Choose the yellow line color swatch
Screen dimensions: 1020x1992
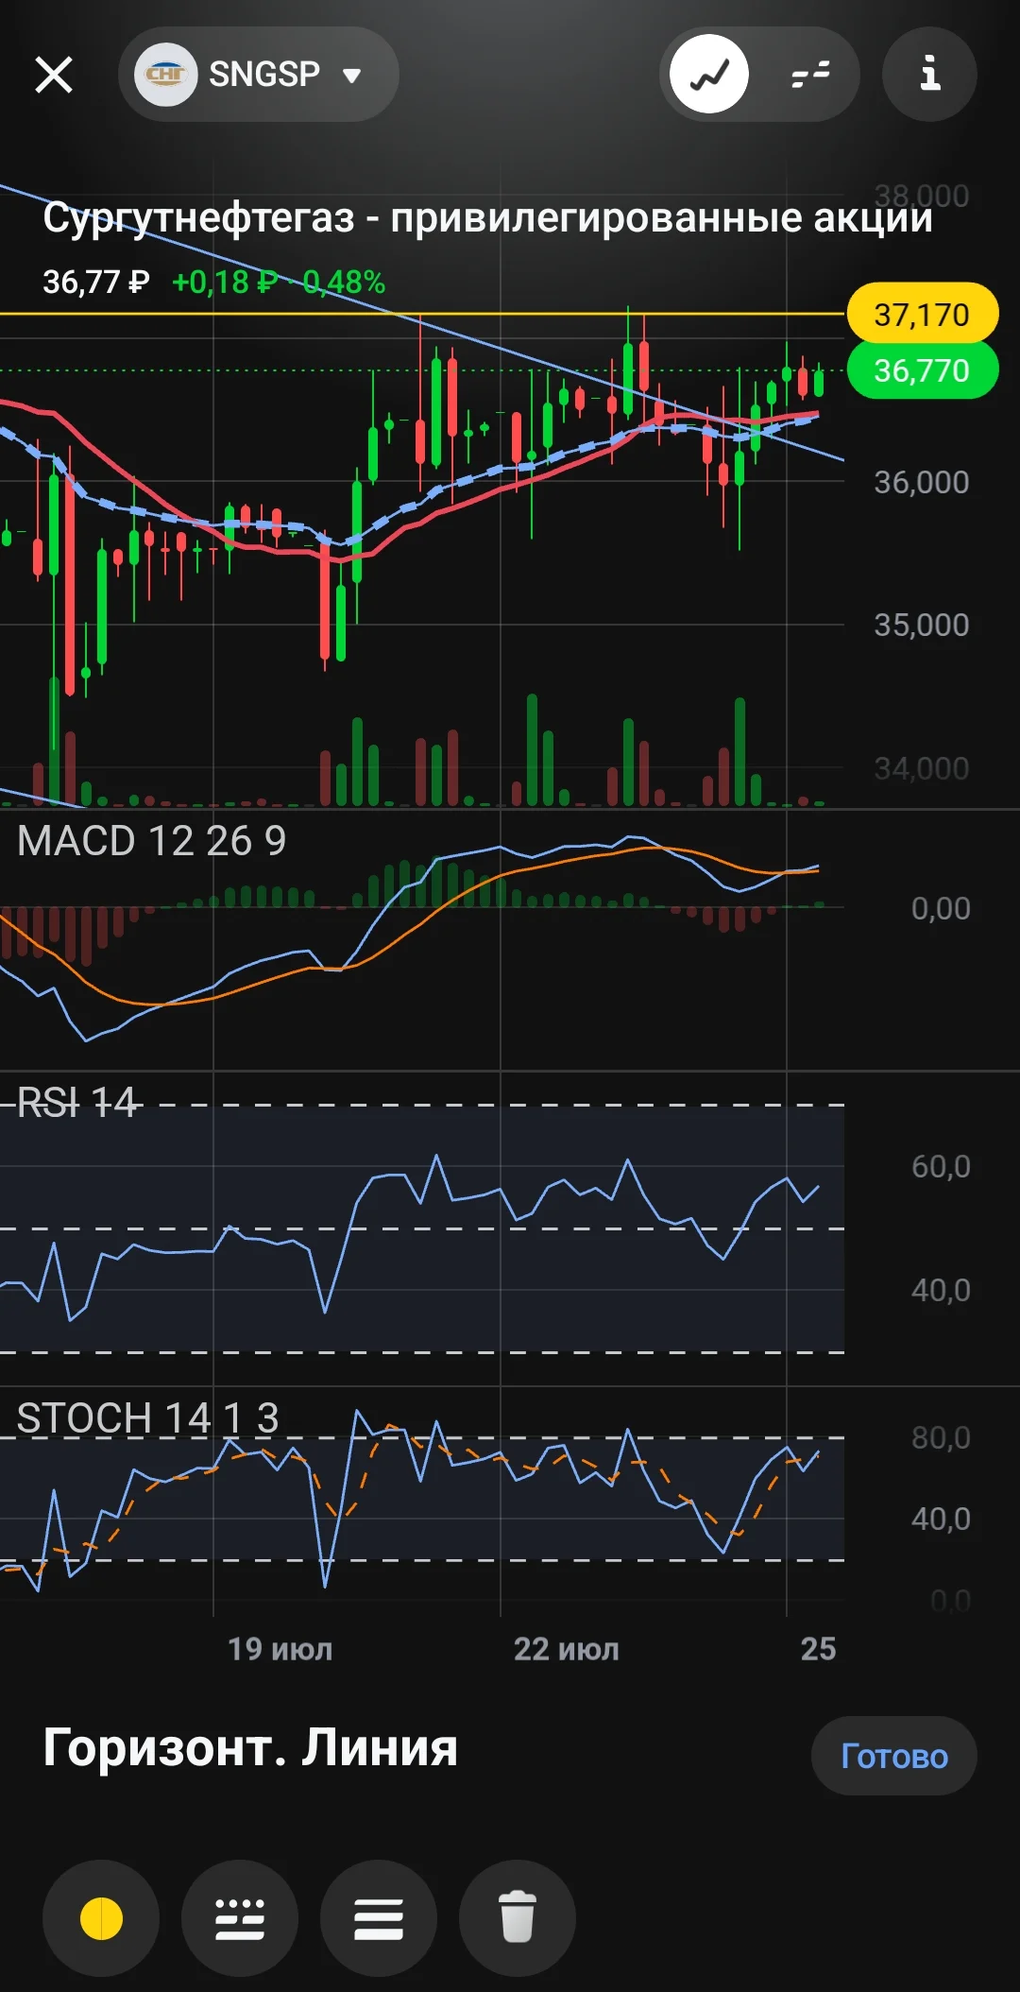[x=101, y=1918]
